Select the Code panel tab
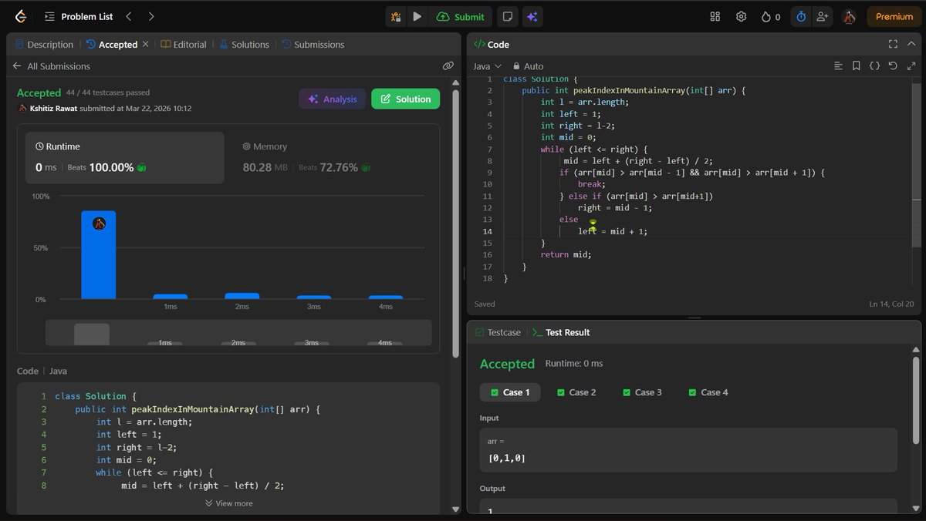 coord(492,45)
